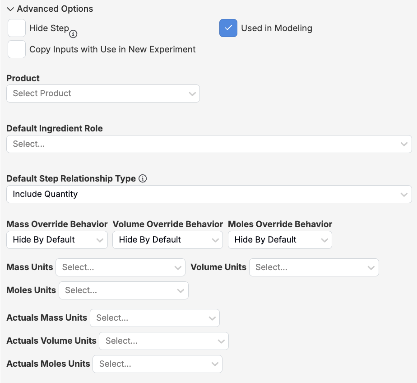Choose a unit in Mass Units dropdown
417x383 pixels.
120,267
